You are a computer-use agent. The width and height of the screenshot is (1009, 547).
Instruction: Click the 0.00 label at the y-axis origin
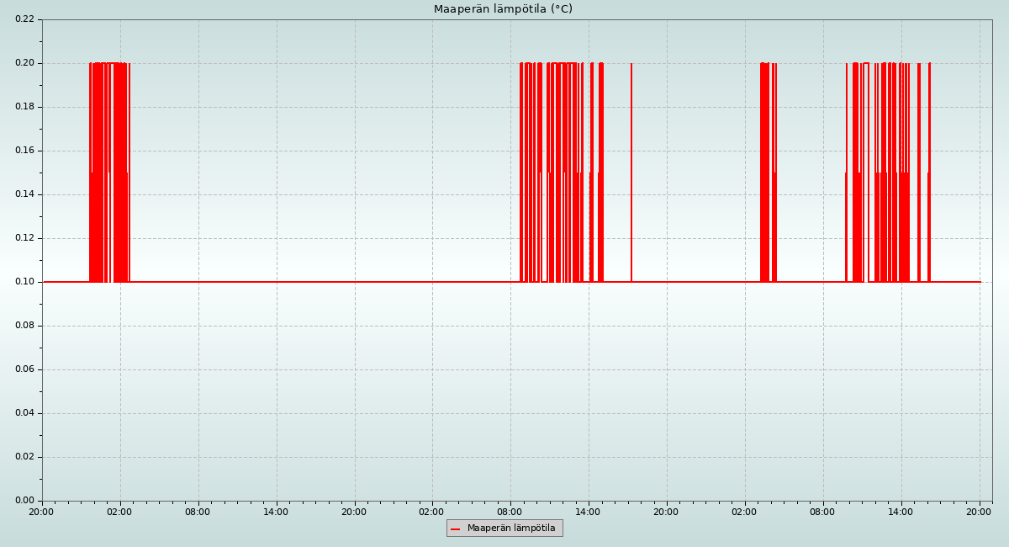(x=24, y=501)
